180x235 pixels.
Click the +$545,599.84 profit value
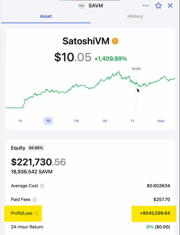[155, 213]
